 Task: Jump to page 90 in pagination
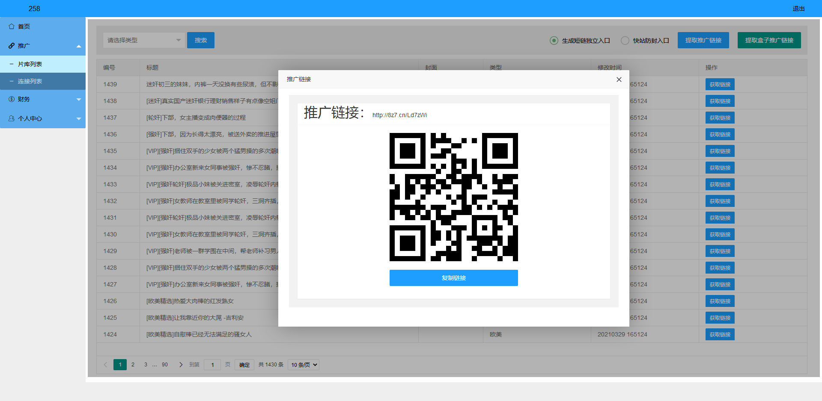pyautogui.click(x=164, y=365)
